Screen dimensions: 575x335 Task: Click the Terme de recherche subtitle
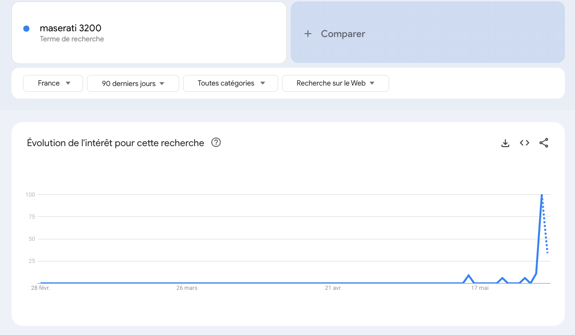pos(72,39)
